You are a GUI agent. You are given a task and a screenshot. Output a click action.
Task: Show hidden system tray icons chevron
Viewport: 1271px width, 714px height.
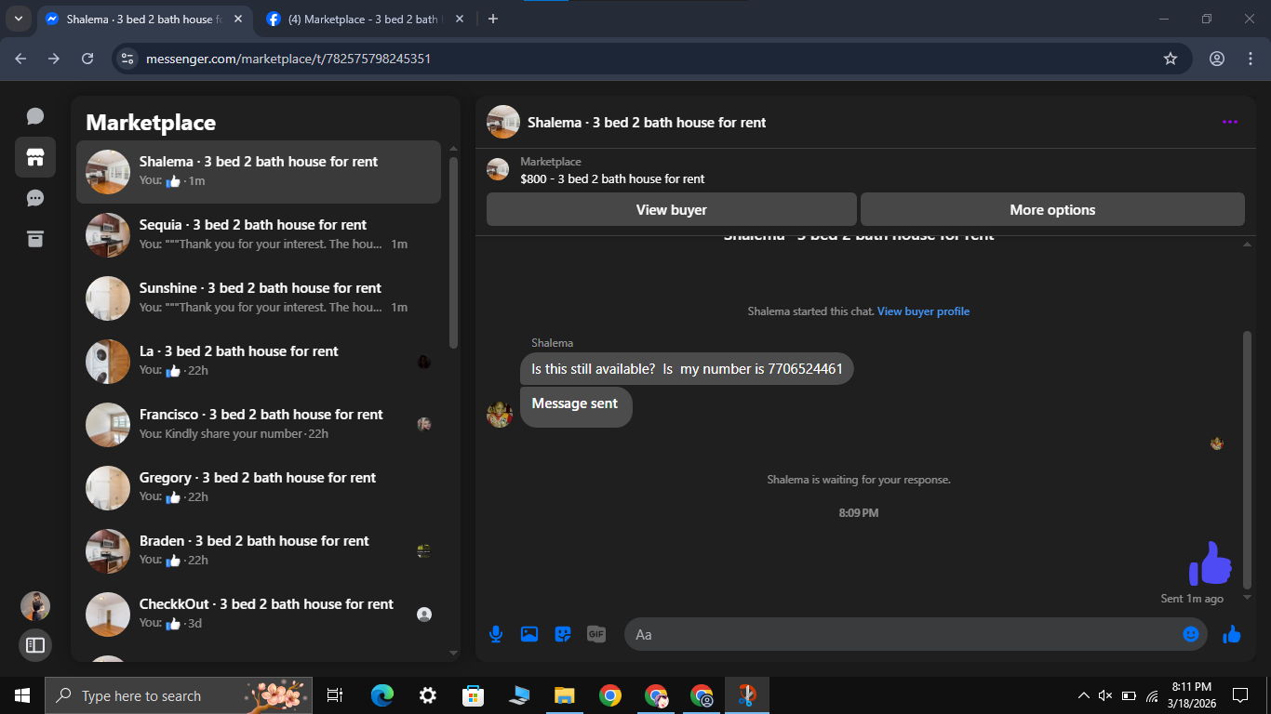coord(1083,695)
